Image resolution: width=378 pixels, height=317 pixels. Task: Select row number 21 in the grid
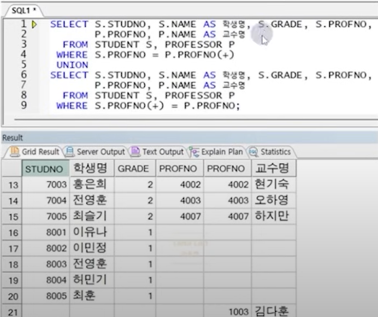point(12,312)
